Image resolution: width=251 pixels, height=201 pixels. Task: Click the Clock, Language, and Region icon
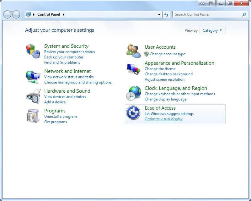click(134, 93)
